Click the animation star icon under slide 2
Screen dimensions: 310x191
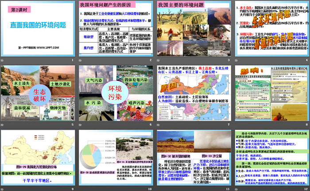click(x=80, y=60)
